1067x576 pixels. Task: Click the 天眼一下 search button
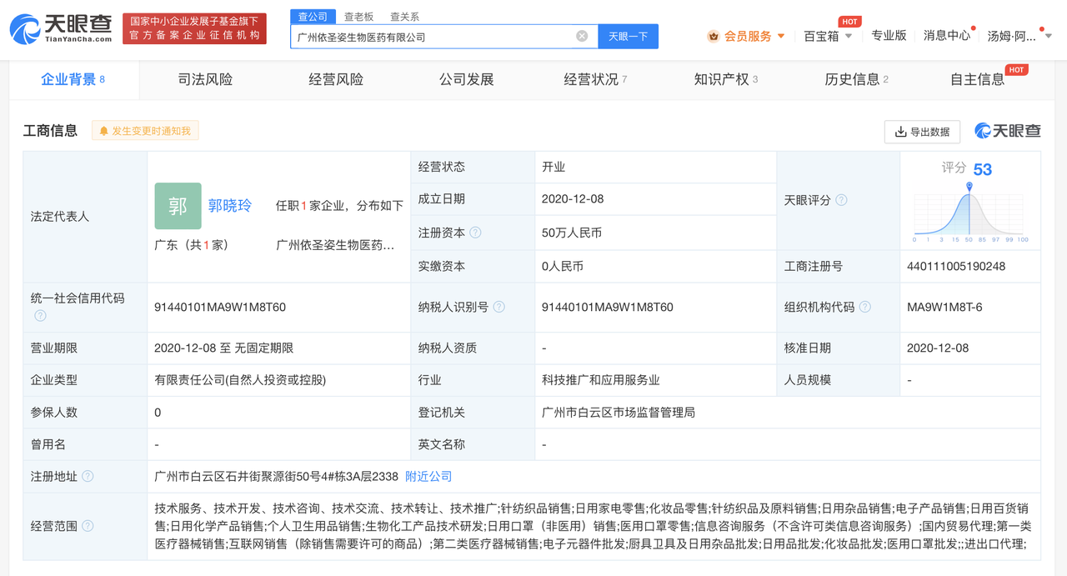[x=628, y=36]
